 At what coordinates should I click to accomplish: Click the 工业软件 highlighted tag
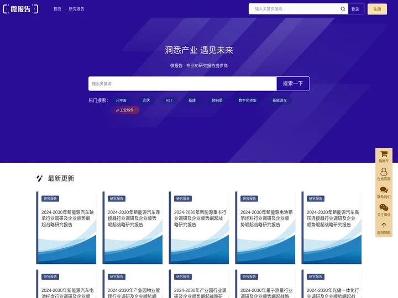[x=125, y=110]
